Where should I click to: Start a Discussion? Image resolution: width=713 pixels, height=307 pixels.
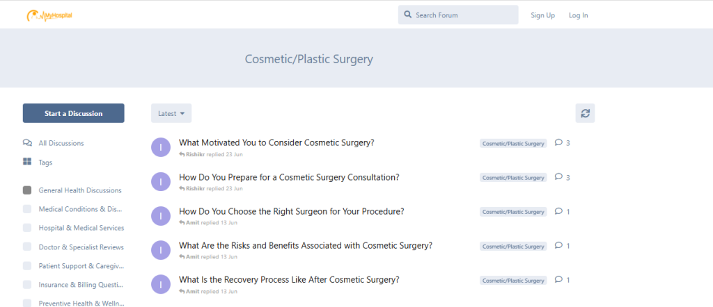click(x=74, y=113)
